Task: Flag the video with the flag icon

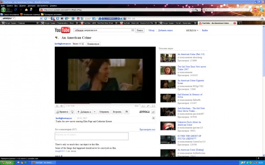Action: click(x=126, y=112)
